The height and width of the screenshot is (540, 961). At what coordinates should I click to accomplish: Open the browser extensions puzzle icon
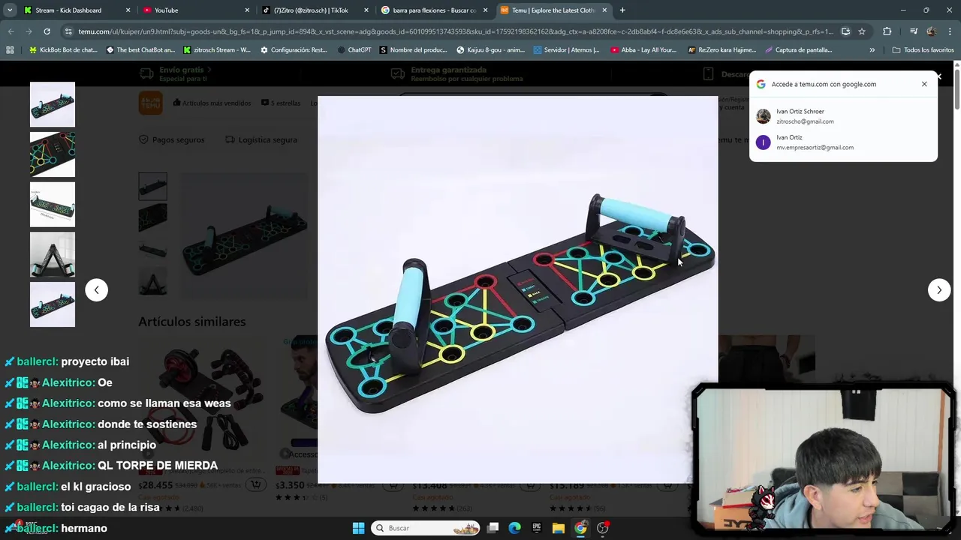(887, 31)
